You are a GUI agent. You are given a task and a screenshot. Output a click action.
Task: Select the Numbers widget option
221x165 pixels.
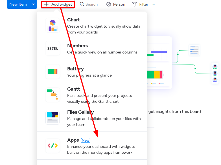(92, 49)
